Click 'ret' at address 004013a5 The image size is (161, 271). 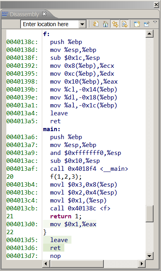(x=55, y=121)
